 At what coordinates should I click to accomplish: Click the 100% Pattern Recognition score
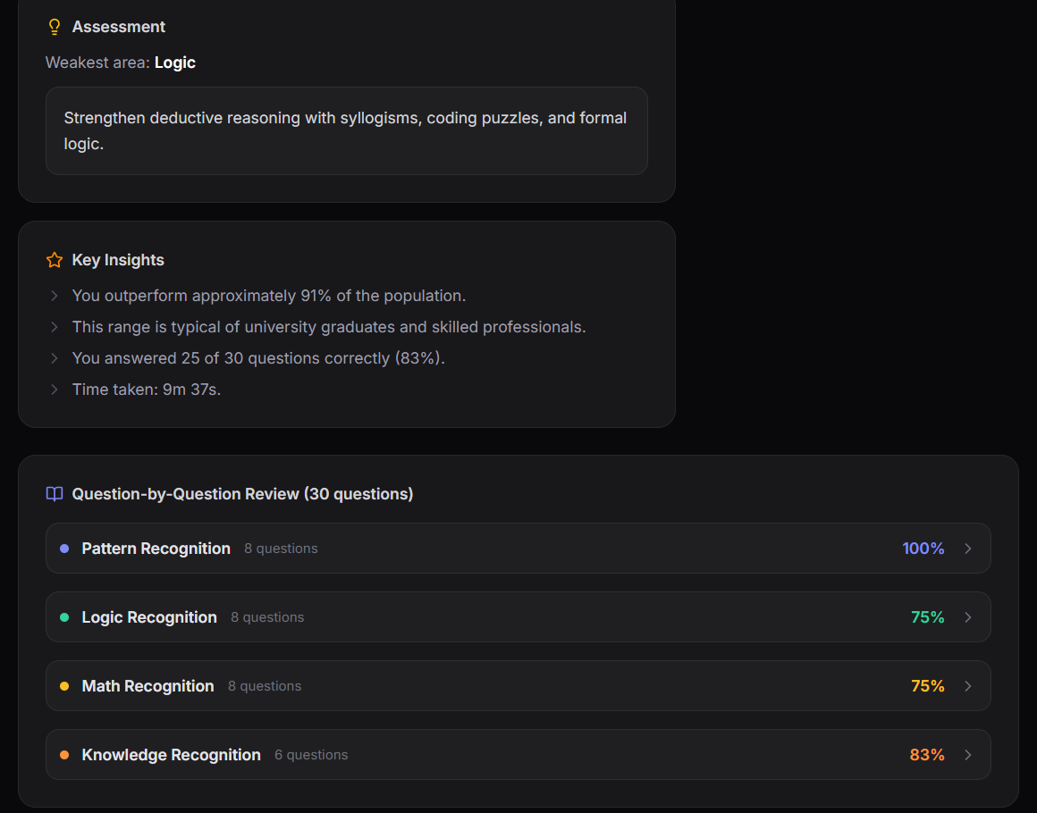coord(923,548)
